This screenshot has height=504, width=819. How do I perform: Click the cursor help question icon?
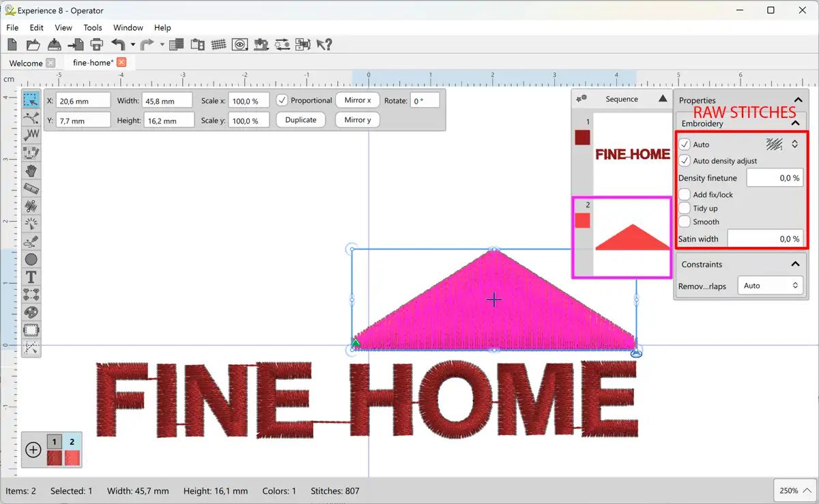[324, 45]
